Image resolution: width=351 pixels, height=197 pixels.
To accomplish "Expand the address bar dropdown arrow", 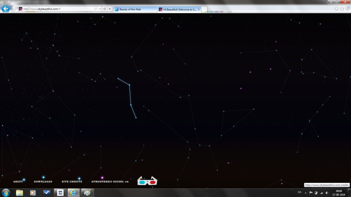I will (100, 9).
